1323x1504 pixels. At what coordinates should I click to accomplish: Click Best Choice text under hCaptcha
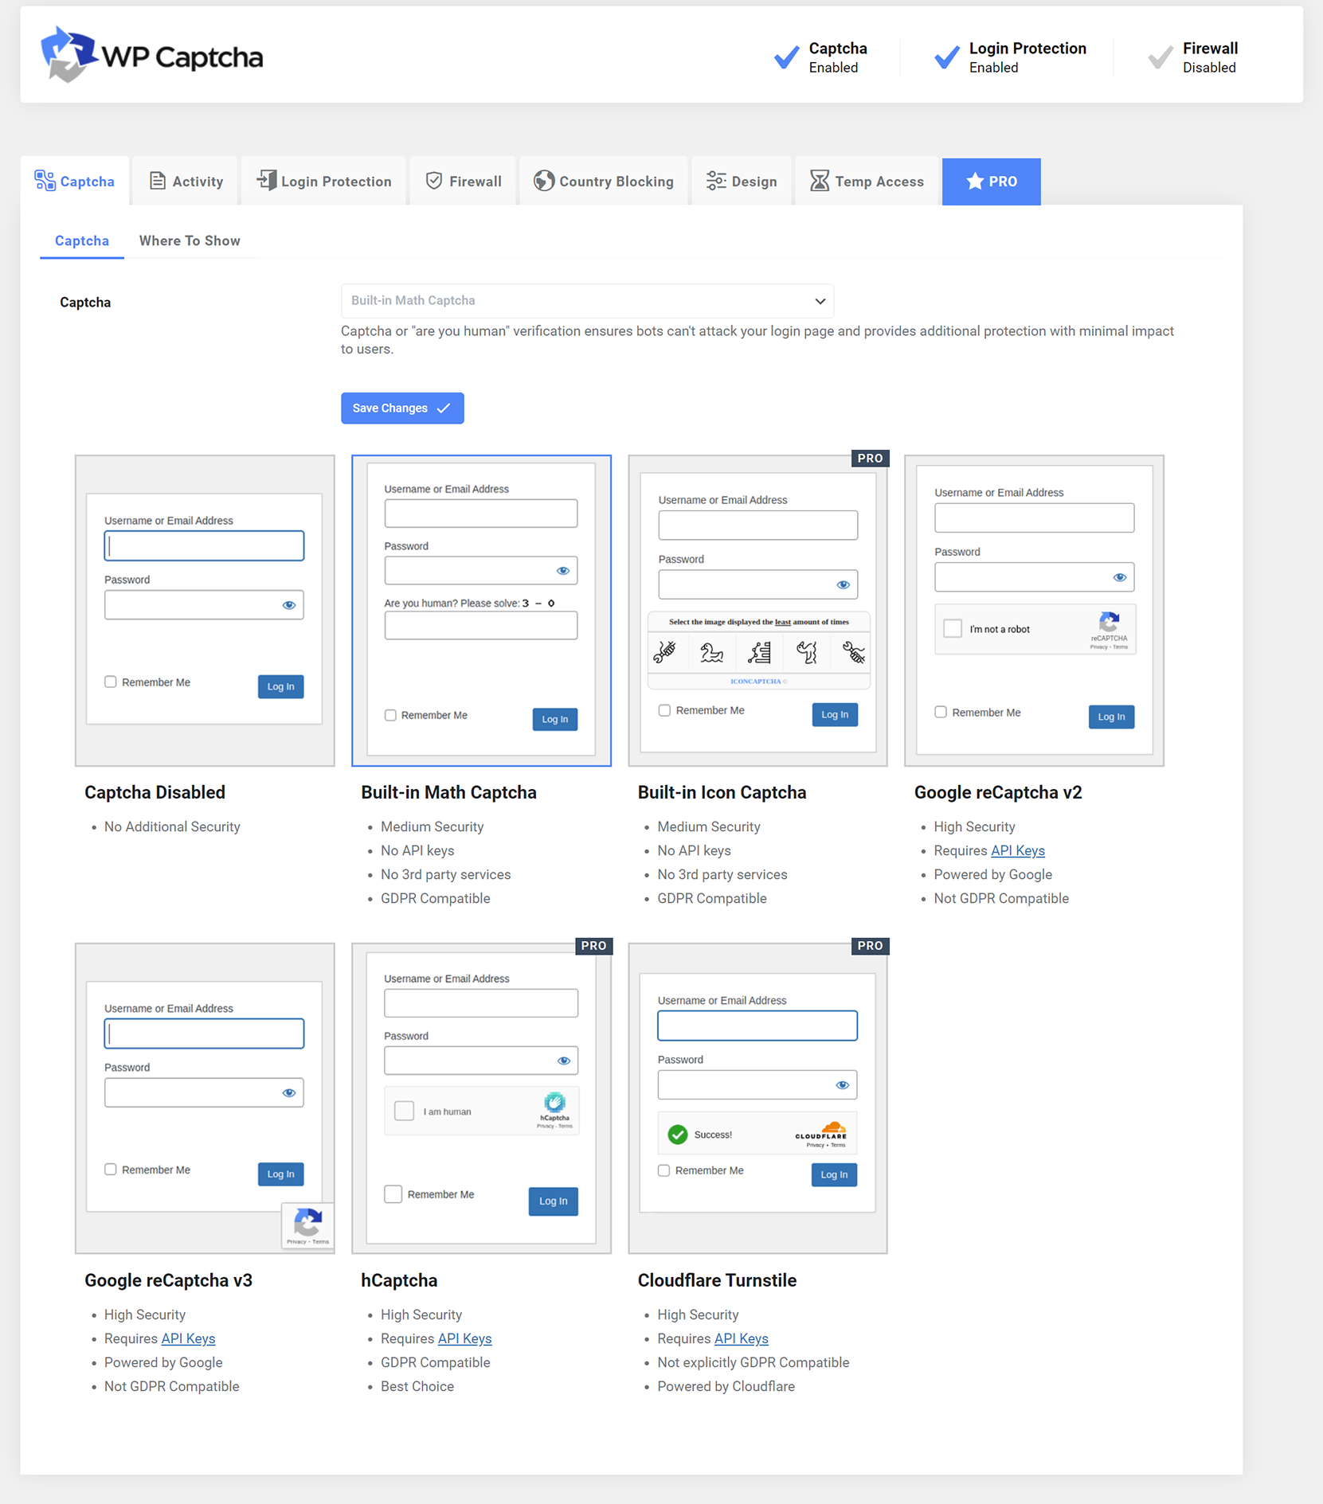(417, 1386)
